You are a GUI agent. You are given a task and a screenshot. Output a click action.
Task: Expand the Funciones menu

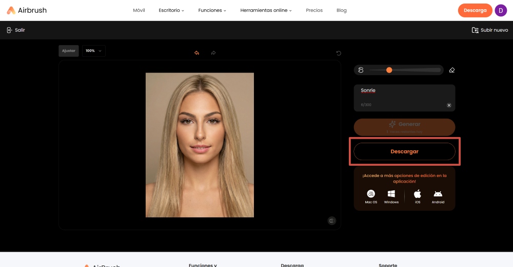point(212,10)
